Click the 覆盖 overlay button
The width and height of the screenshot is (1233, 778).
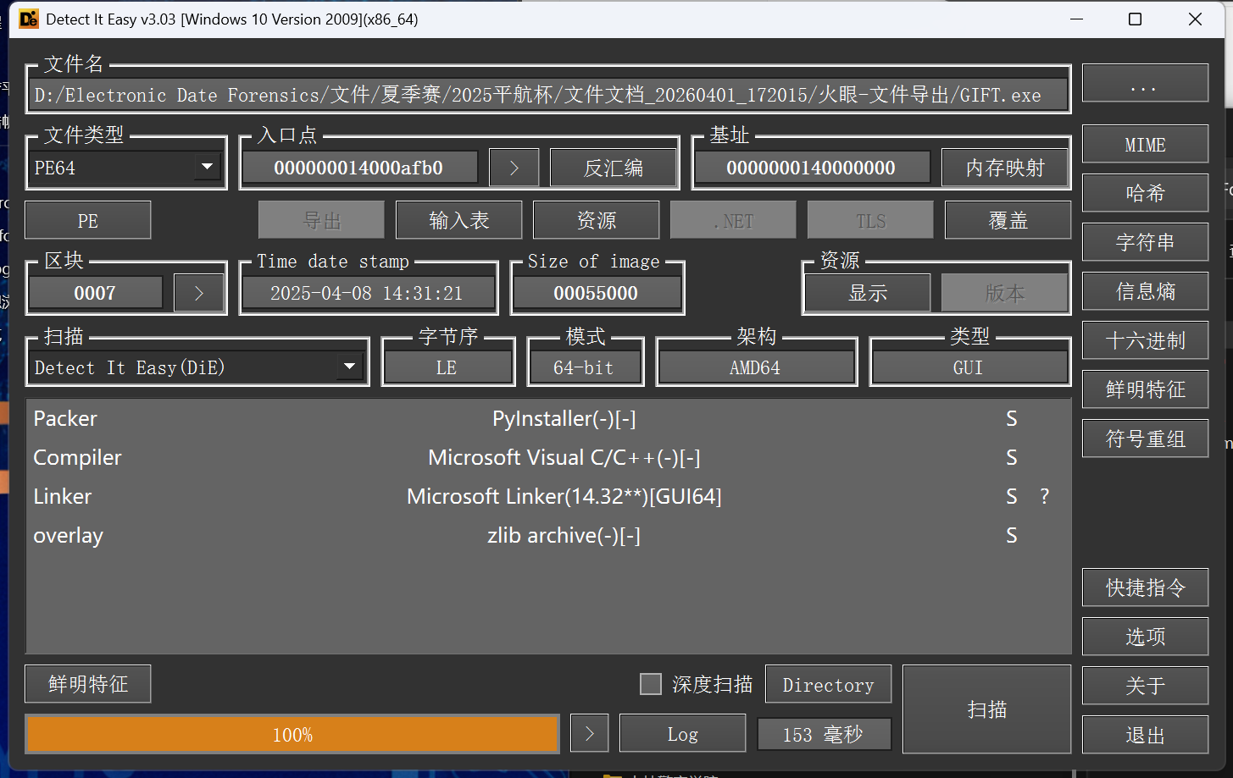1008,220
